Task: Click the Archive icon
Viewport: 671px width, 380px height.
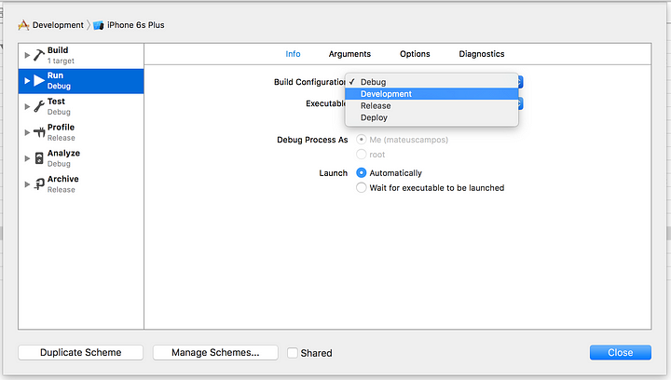Action: [39, 184]
